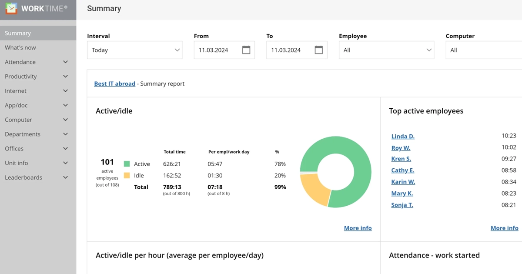Expand the Productivity chevron
Image resolution: width=522 pixels, height=274 pixels.
pyautogui.click(x=66, y=77)
